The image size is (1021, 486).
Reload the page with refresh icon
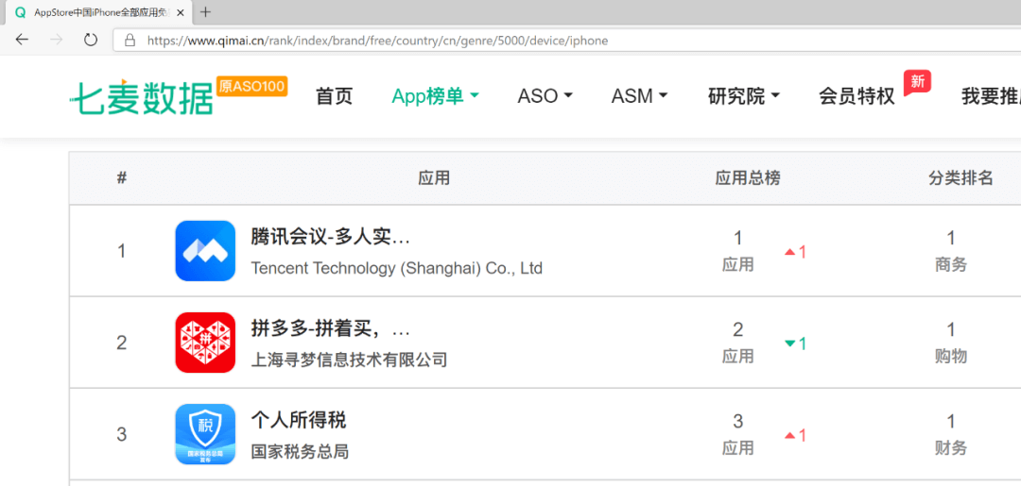coord(91,41)
